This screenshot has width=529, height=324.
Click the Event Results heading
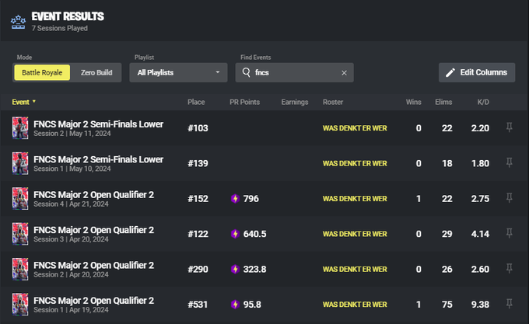68,16
